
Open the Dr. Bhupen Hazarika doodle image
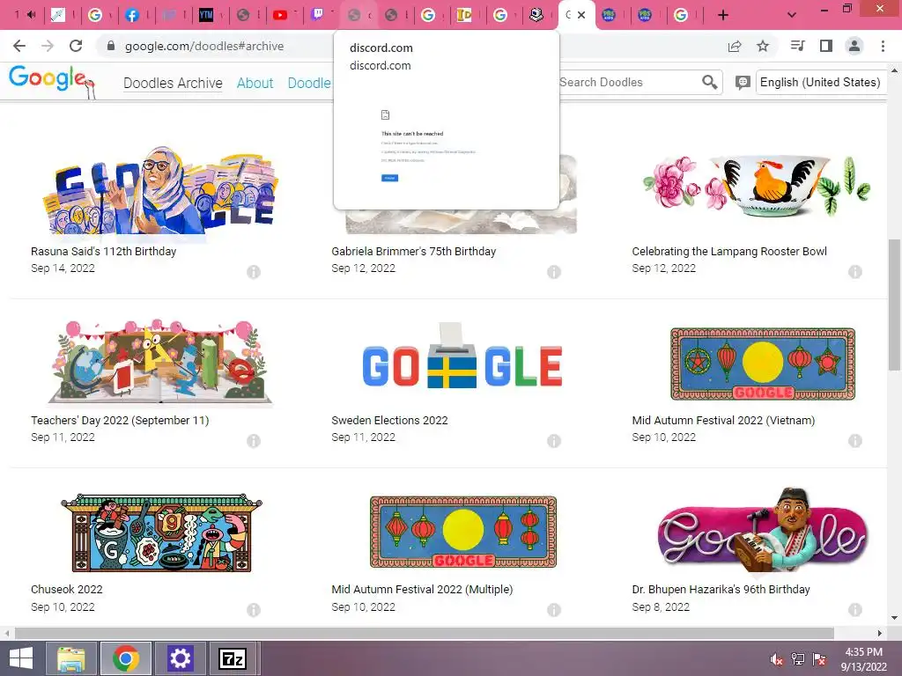[763, 531]
